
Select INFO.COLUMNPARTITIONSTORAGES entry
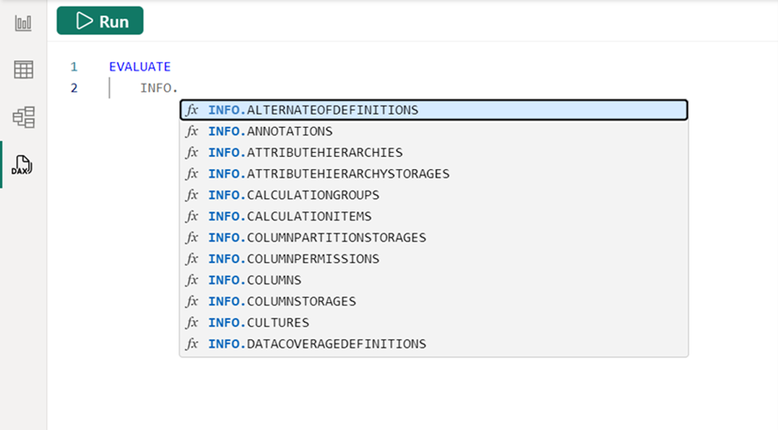(x=434, y=238)
